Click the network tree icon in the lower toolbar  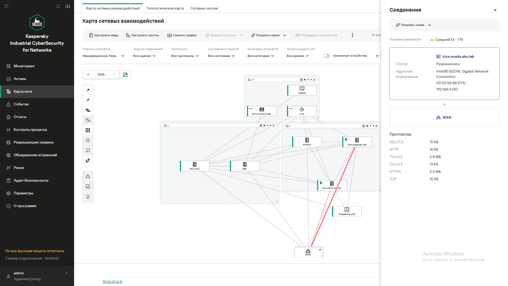tap(88, 176)
